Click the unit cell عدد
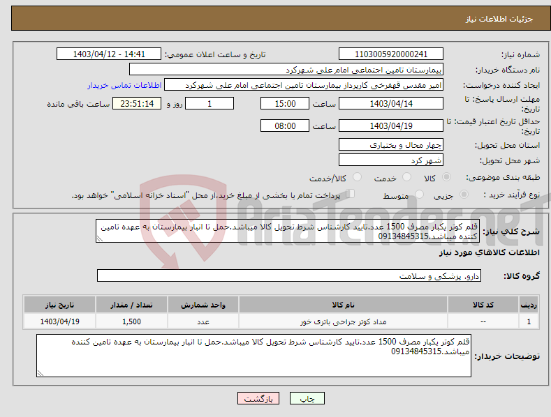This screenshot has width=551, height=417. [x=203, y=321]
